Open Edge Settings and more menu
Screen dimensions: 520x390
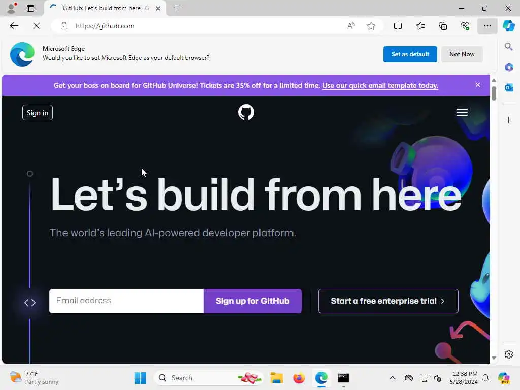pyautogui.click(x=487, y=26)
